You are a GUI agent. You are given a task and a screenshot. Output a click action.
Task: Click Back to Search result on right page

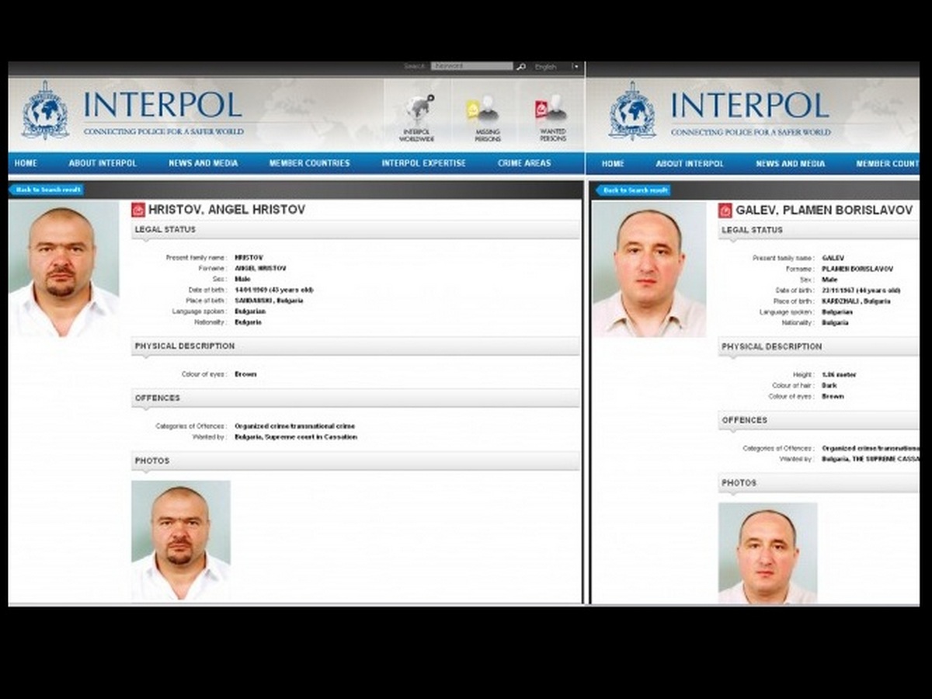pos(634,190)
